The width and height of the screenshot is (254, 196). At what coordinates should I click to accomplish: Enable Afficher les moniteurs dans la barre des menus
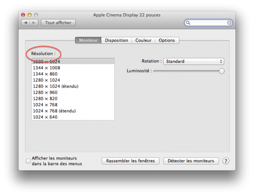pos(28,161)
